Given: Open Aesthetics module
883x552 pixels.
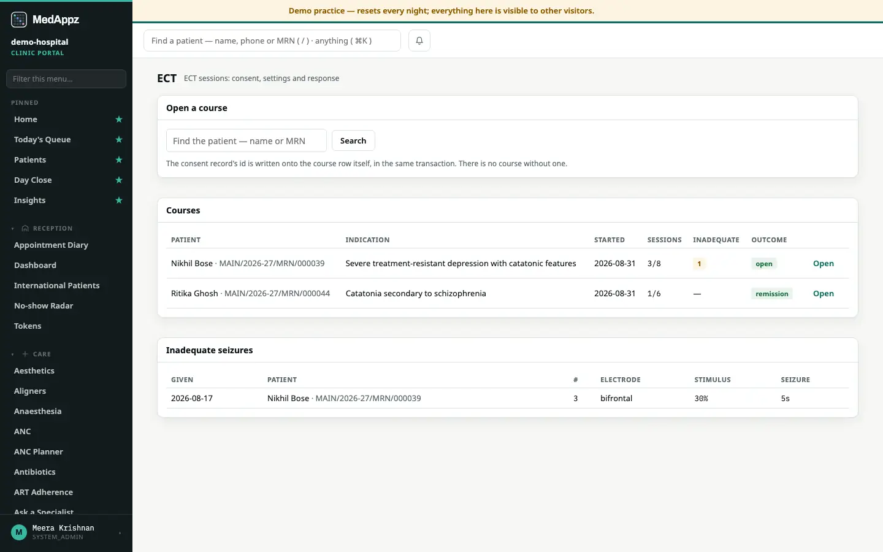Looking at the screenshot, I should [34, 371].
